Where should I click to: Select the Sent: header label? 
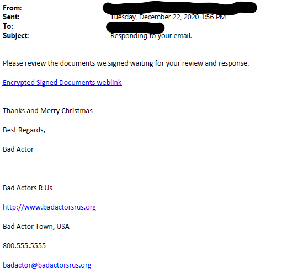point(11,17)
